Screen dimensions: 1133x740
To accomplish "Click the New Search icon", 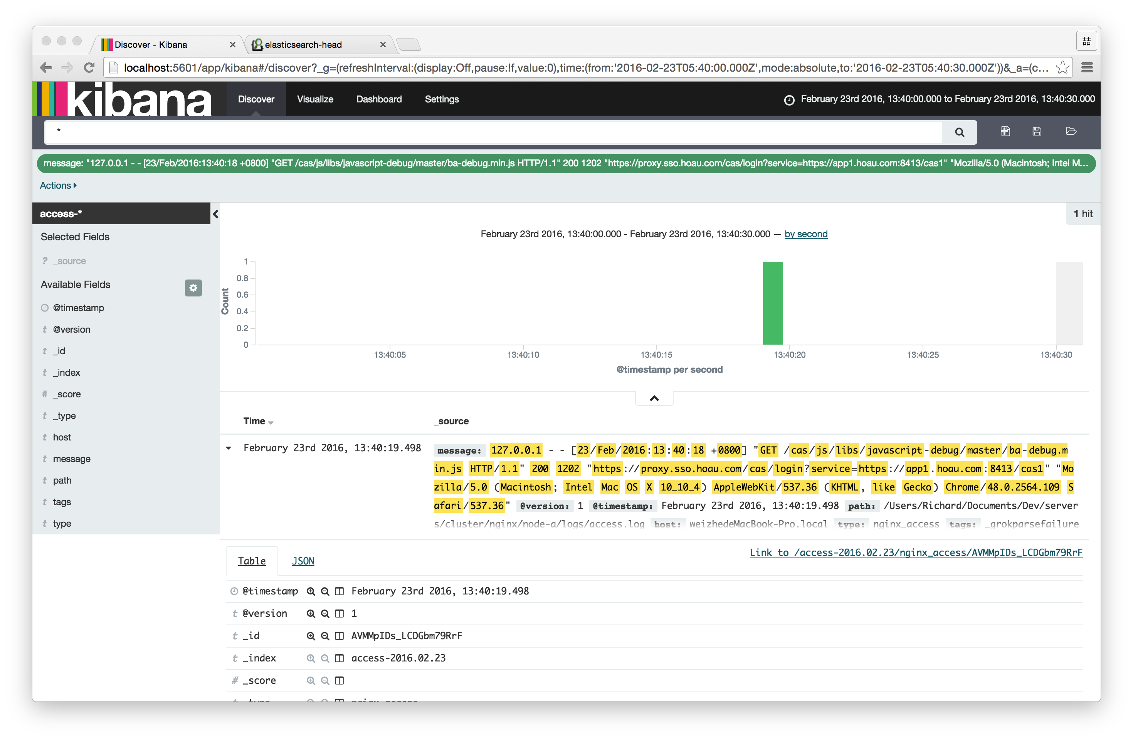I will click(x=1005, y=131).
